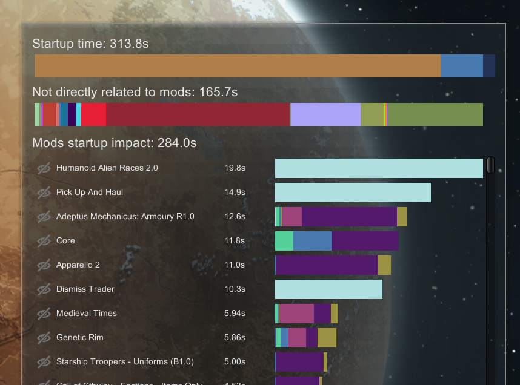This screenshot has width=520, height=385.
Task: Click the olive green segment ending the non-mod bar
Action: pyautogui.click(x=435, y=114)
